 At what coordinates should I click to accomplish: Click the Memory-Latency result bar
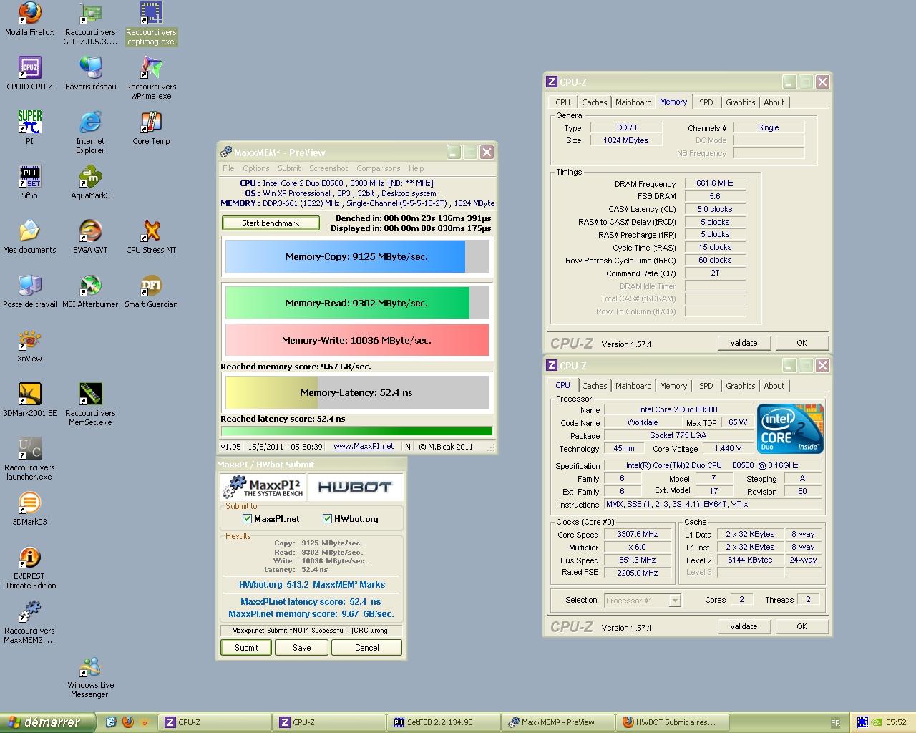357,392
